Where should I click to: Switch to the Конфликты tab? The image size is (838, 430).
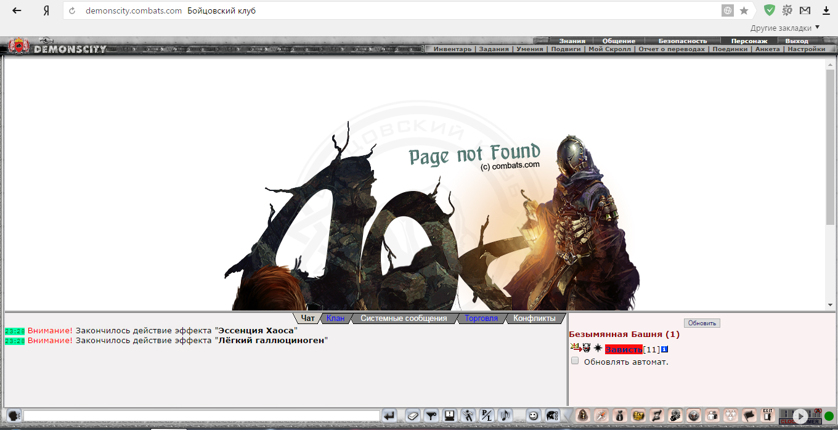pyautogui.click(x=534, y=318)
